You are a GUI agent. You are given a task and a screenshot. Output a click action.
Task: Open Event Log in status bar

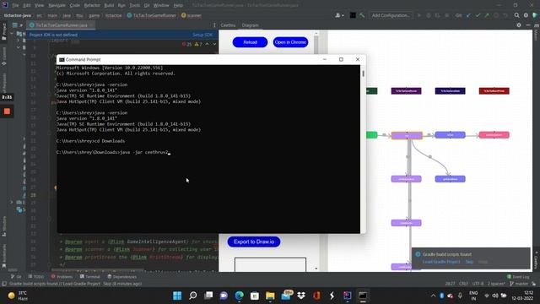click(518, 276)
